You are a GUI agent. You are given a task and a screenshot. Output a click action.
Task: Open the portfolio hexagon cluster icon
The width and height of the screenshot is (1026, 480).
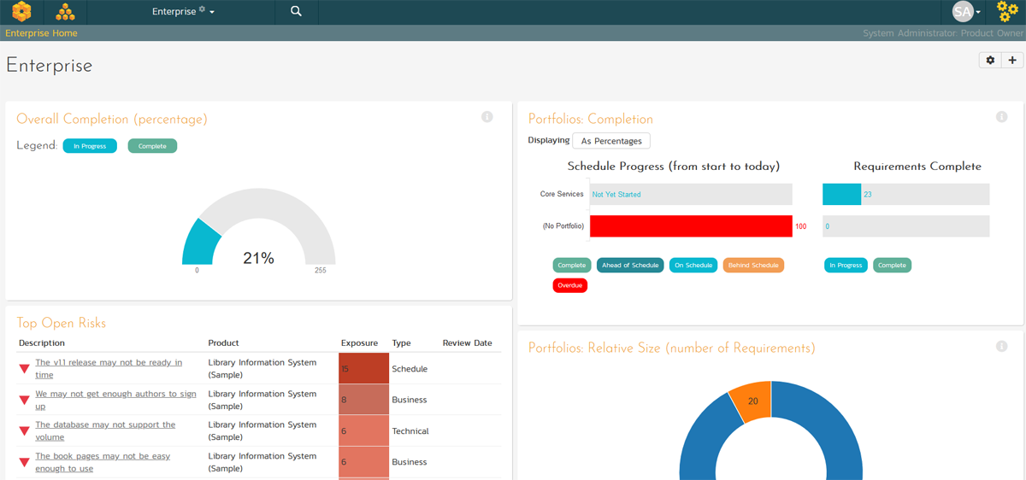coord(65,12)
